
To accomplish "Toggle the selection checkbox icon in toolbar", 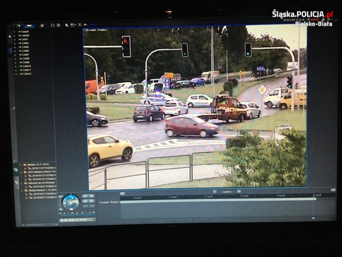I will 42,25.
